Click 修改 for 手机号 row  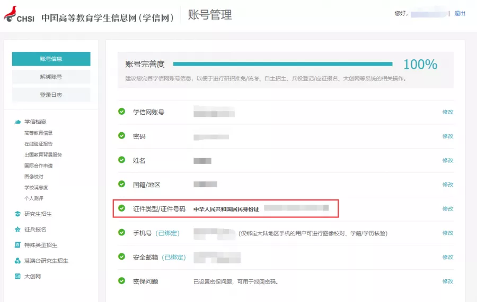pos(448,233)
